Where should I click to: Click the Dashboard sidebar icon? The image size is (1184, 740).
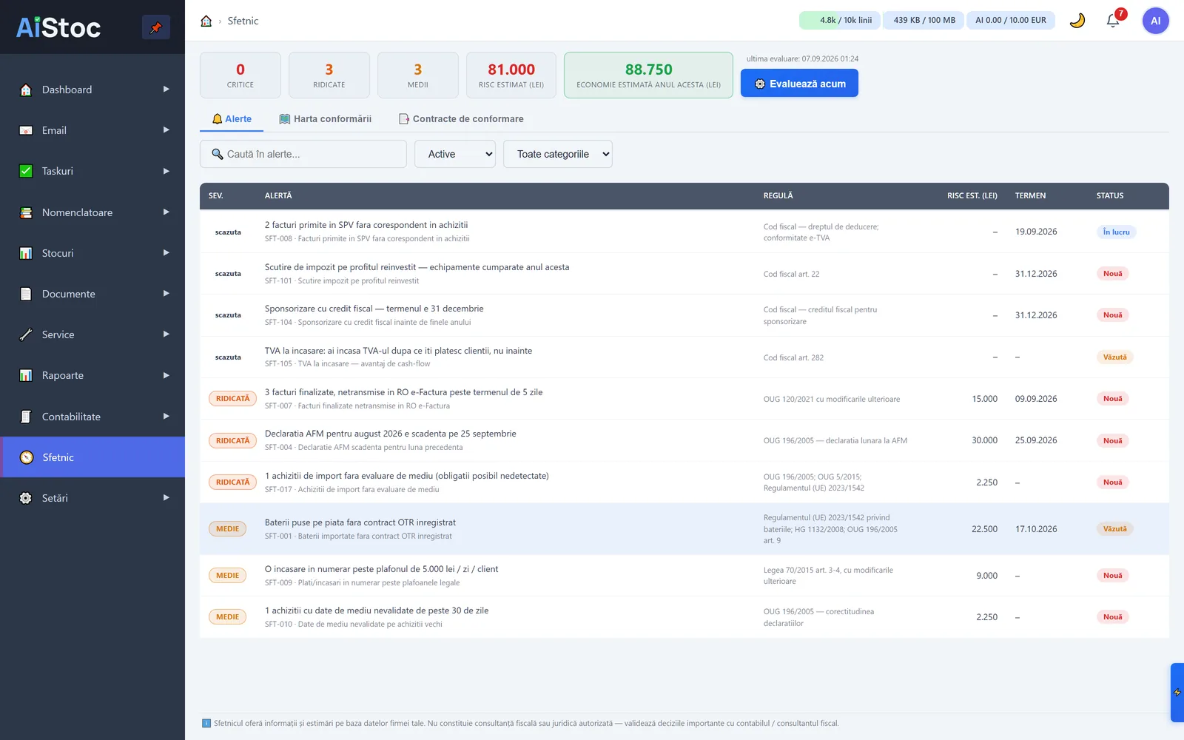pos(26,90)
